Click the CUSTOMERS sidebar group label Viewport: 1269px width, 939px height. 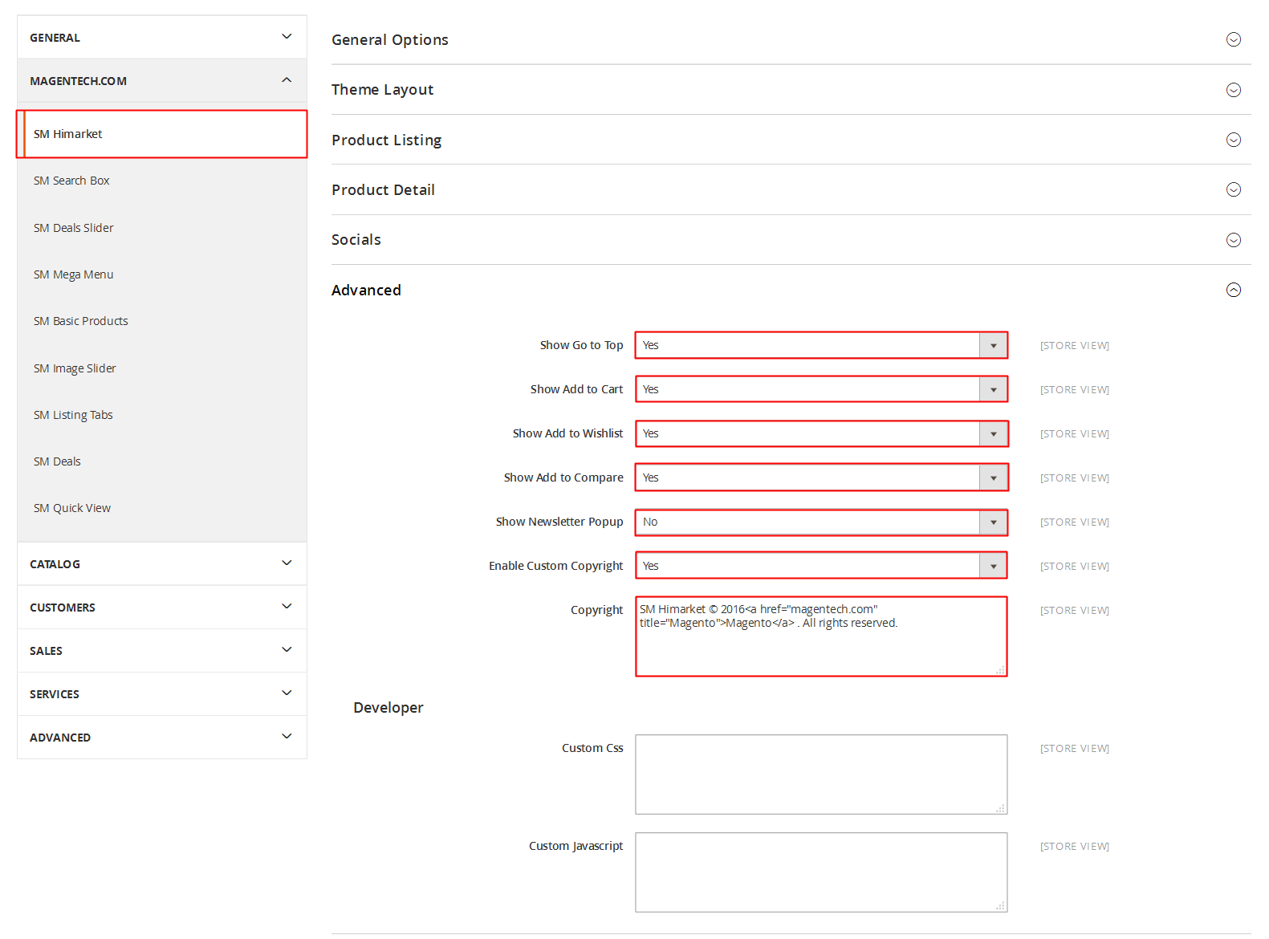(x=62, y=608)
